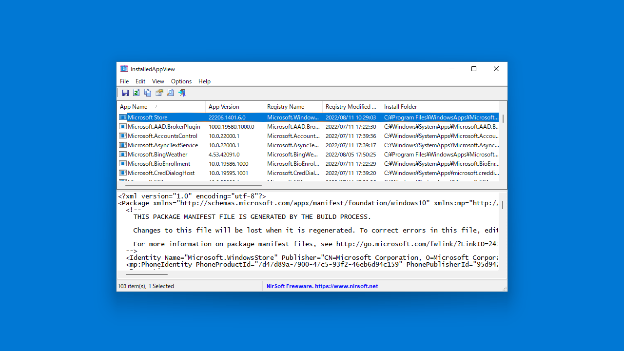Open the File menu

tap(124, 81)
